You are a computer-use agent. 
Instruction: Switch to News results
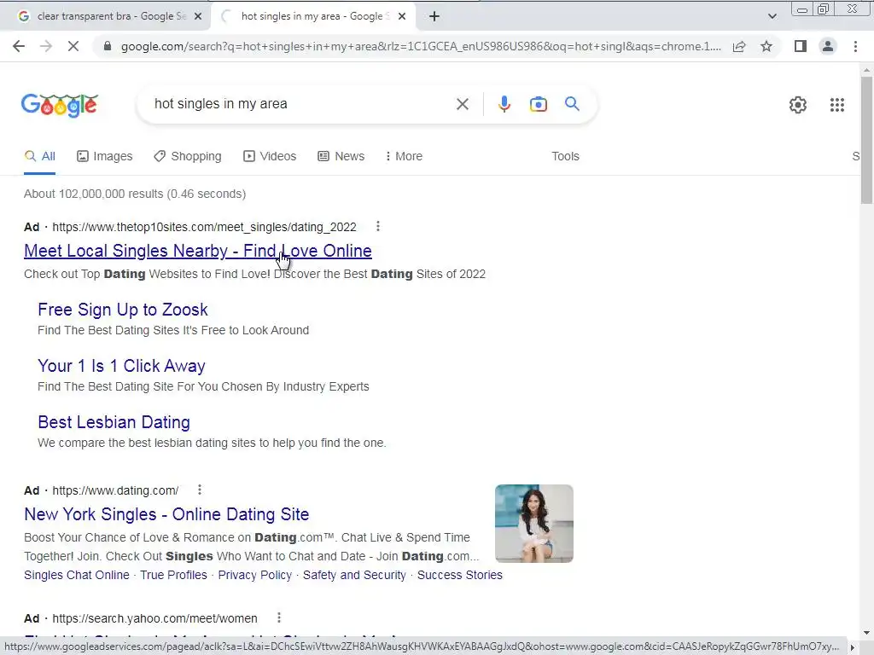pos(341,157)
